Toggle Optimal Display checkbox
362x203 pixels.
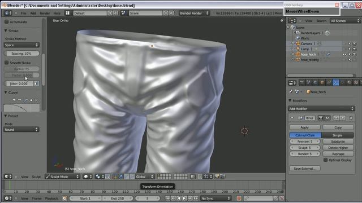pyautogui.click(x=326, y=160)
